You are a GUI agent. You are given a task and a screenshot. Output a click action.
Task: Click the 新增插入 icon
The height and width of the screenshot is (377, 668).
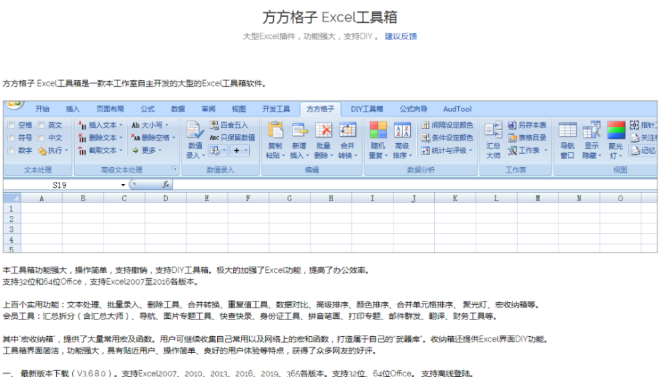pos(299,130)
